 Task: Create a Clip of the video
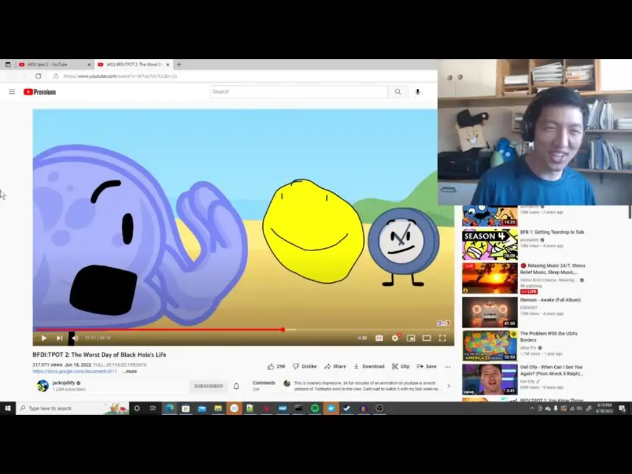[401, 367]
